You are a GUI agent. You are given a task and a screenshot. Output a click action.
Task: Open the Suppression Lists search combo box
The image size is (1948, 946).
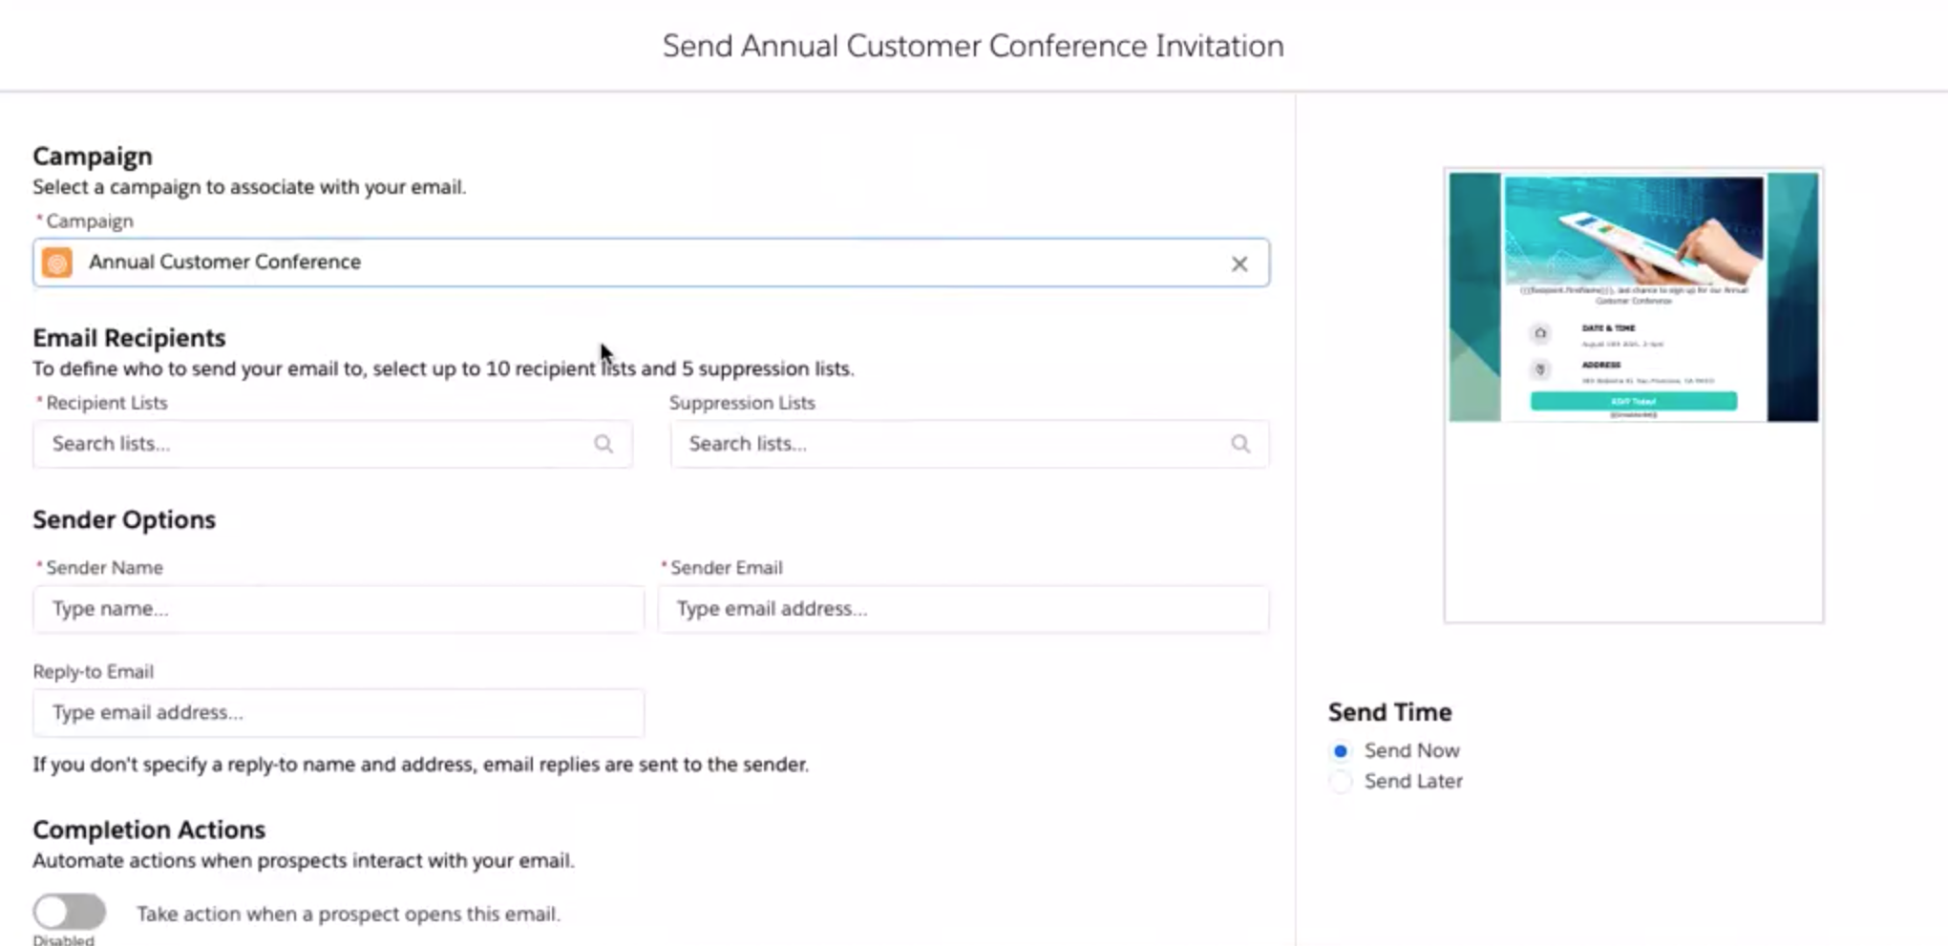click(x=969, y=444)
